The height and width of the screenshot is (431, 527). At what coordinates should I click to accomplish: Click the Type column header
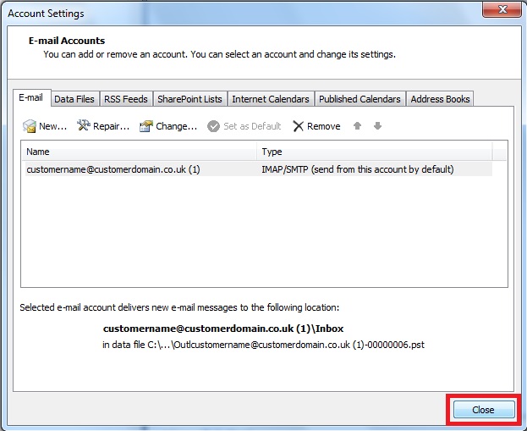[x=374, y=152]
